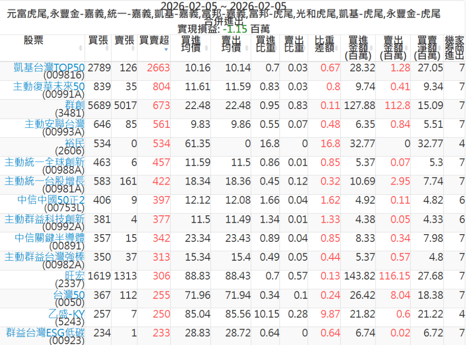Toggle the 買賣超 descending sort arrow
468x345 pixels.
(x=167, y=49)
